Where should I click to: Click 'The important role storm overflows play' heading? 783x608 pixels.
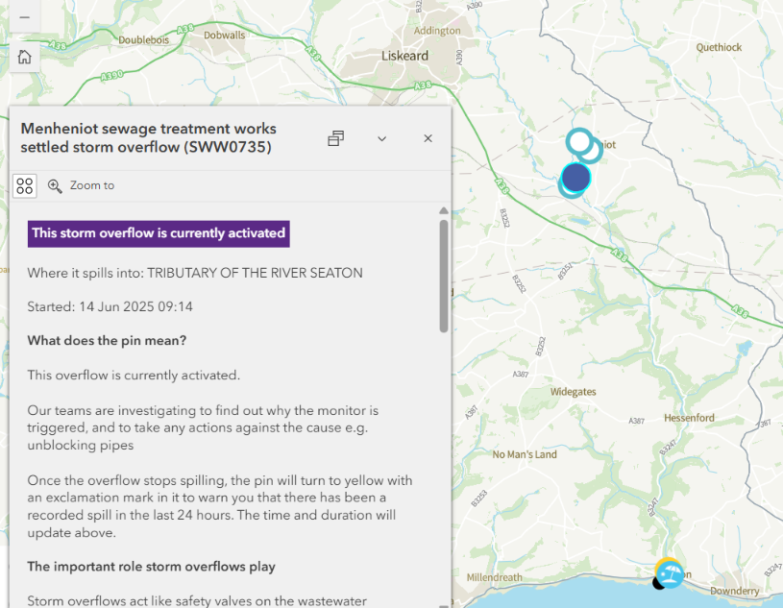point(151,567)
